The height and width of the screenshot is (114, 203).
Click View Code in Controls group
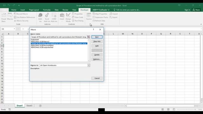[77, 17]
